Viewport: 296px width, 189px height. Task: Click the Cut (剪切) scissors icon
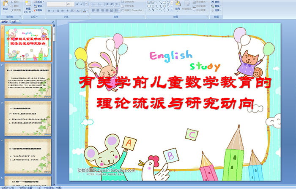[12, 2]
